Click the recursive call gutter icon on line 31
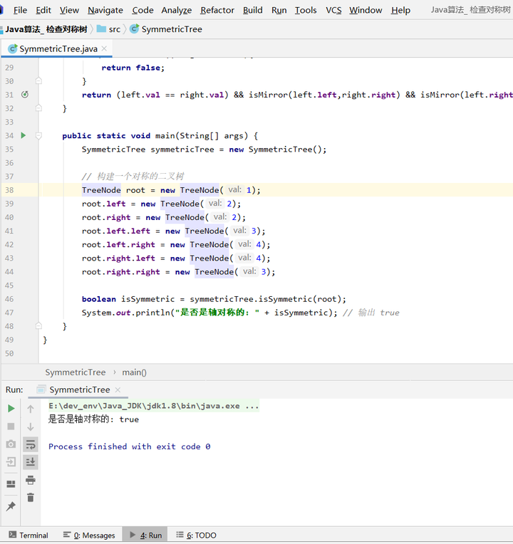Image resolution: width=513 pixels, height=544 pixels. [x=25, y=95]
